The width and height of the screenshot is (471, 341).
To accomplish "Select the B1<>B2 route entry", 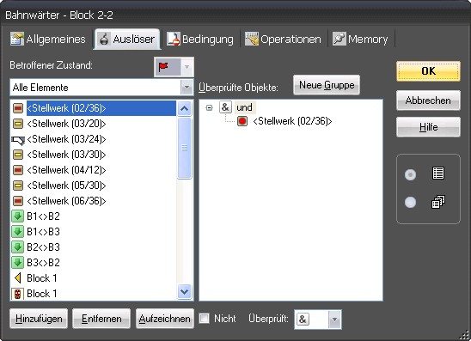I will coord(43,216).
